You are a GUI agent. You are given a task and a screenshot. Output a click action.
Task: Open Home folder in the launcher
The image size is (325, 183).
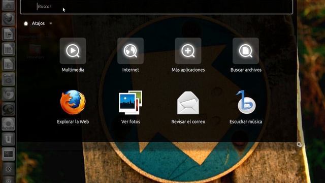pyautogui.click(x=8, y=5)
